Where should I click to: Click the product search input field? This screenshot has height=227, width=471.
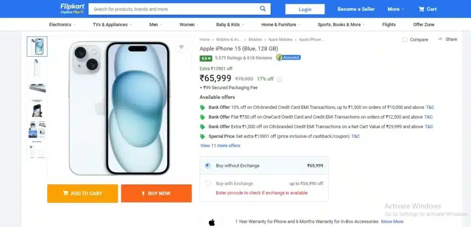click(174, 9)
